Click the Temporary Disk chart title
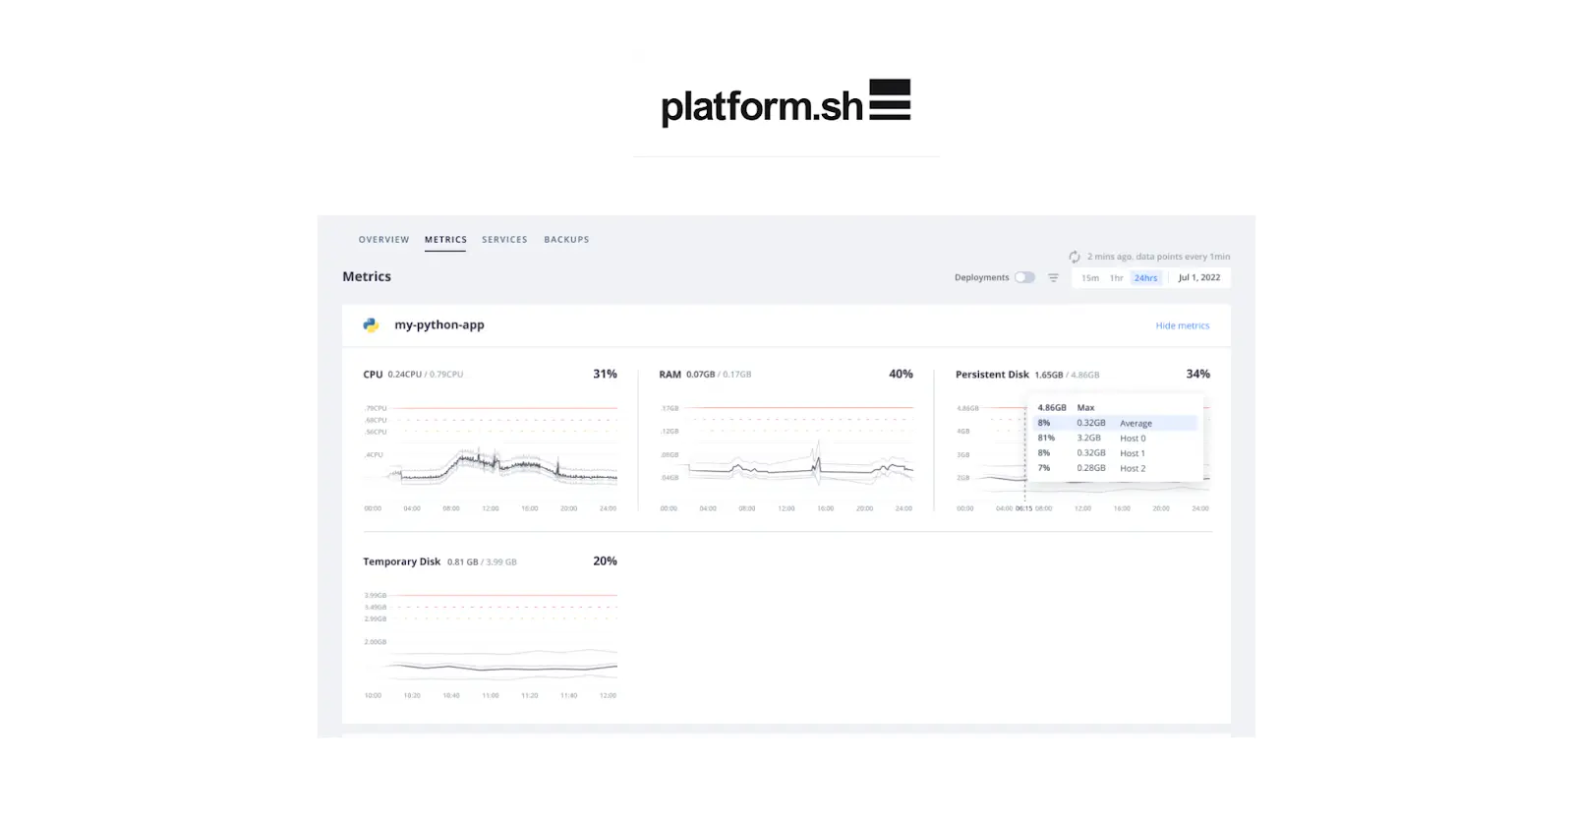Screen dimensions: 1573x822 pyautogui.click(x=402, y=562)
